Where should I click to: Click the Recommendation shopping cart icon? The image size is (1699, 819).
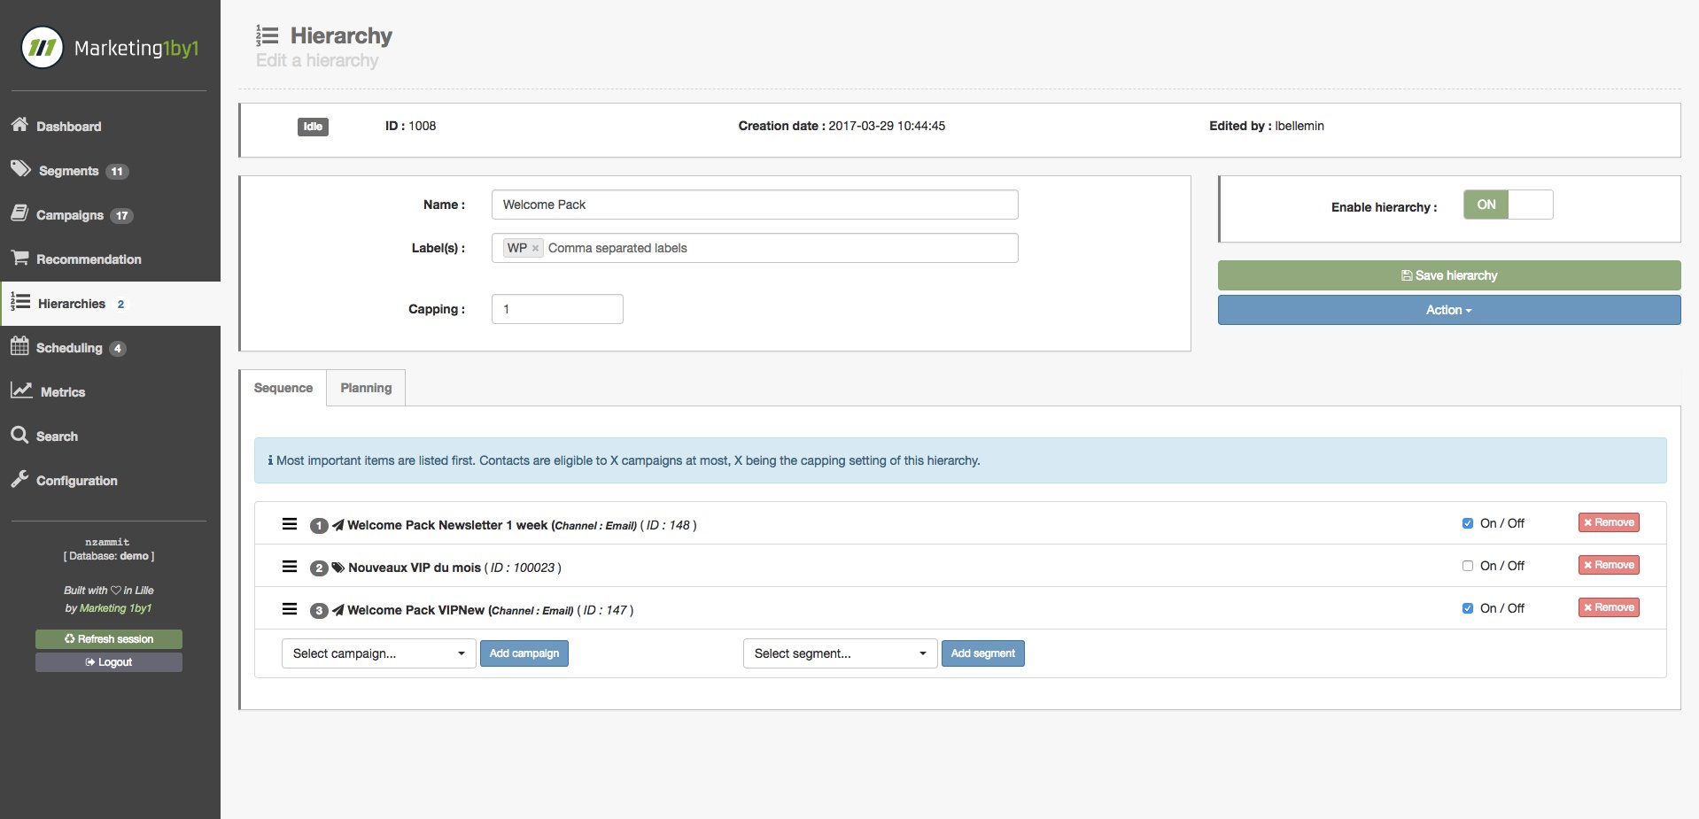[19, 258]
